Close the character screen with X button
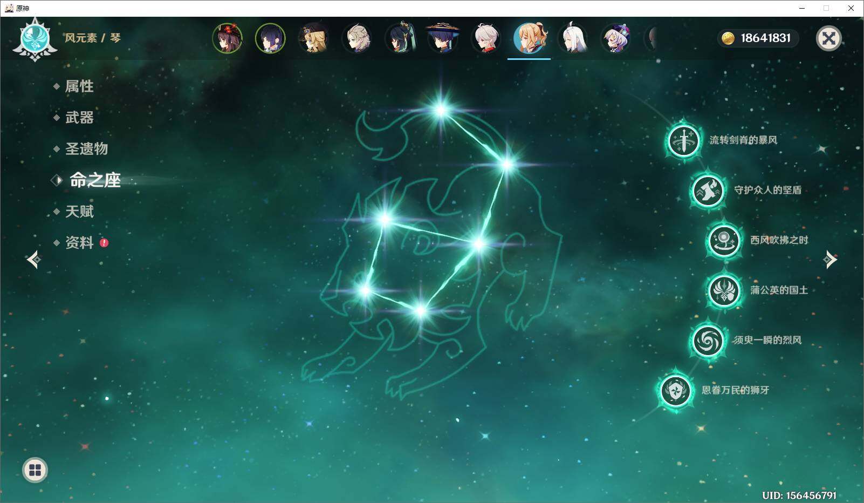Viewport: 864px width, 503px height. (828, 38)
